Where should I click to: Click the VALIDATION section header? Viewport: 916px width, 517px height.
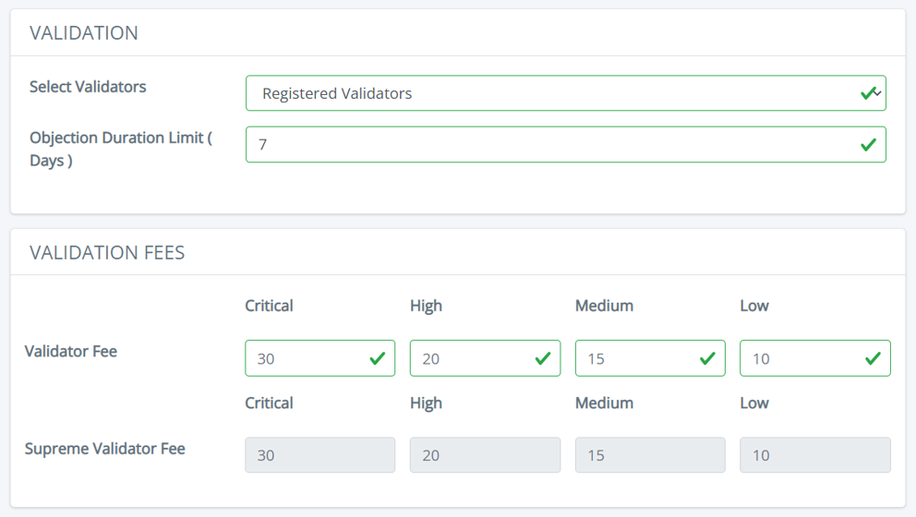(84, 33)
